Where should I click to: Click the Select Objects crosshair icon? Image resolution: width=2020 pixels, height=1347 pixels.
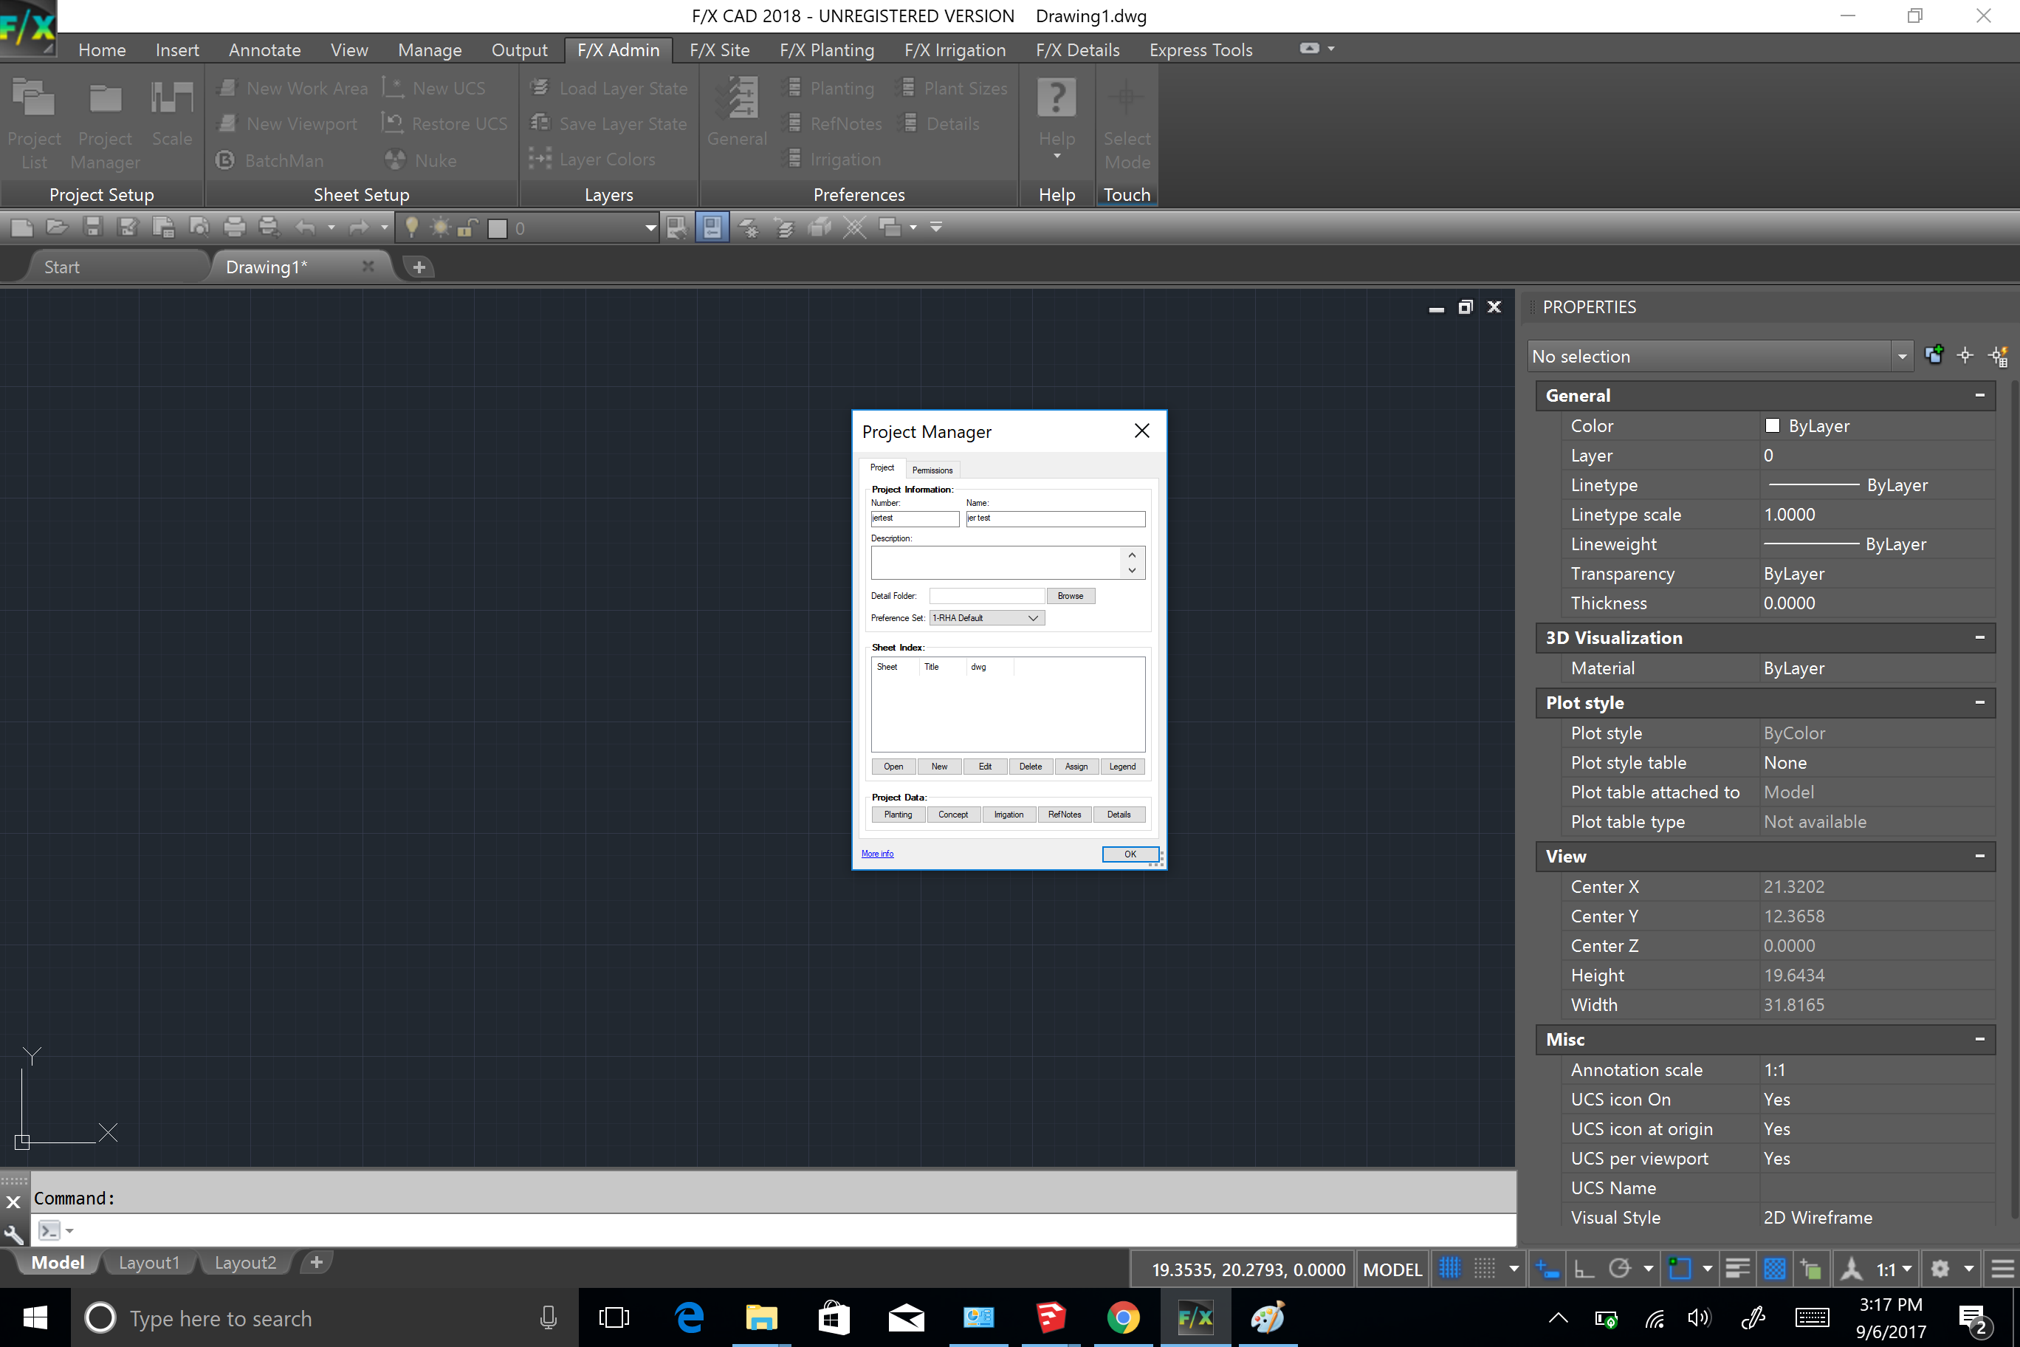click(1965, 356)
